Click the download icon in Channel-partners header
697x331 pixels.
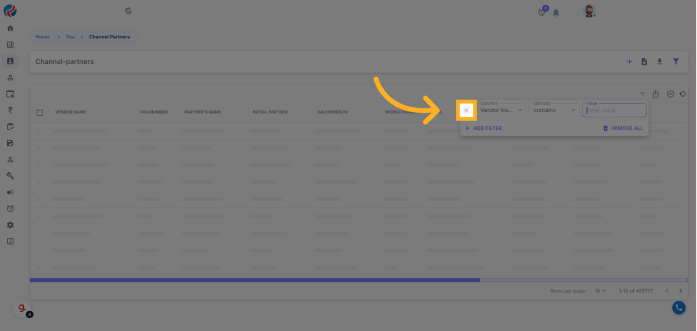tap(659, 61)
